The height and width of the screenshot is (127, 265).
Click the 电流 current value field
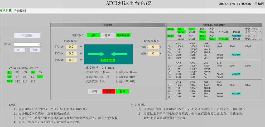(153, 53)
